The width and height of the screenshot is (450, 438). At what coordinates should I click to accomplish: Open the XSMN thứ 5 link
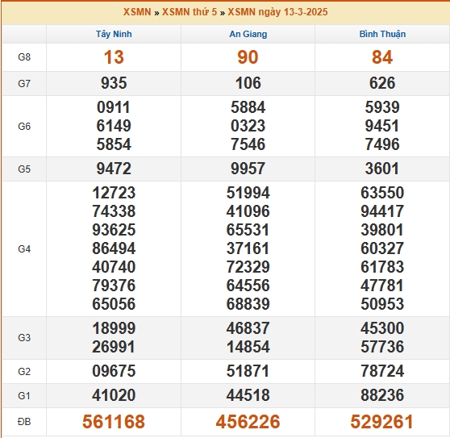coord(190,12)
